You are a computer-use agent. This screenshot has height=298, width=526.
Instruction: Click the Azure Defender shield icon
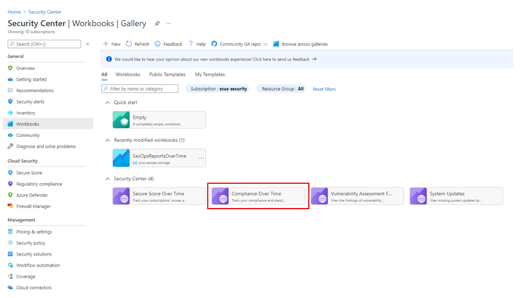10,195
